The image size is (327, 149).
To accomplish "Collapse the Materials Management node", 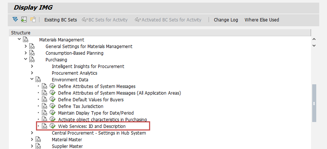I will pyautogui.click(x=19, y=39).
